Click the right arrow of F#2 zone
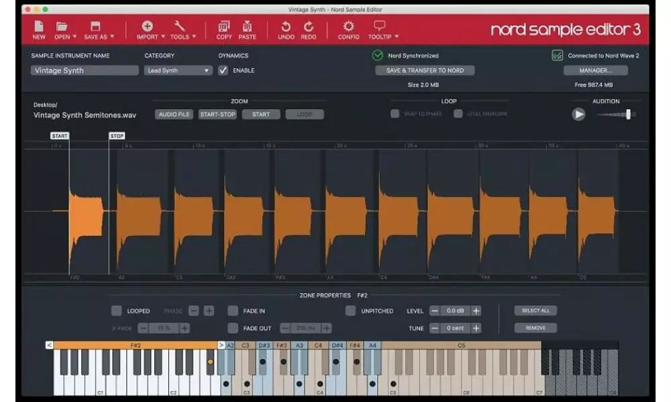The width and height of the screenshot is (671, 402). 221,345
